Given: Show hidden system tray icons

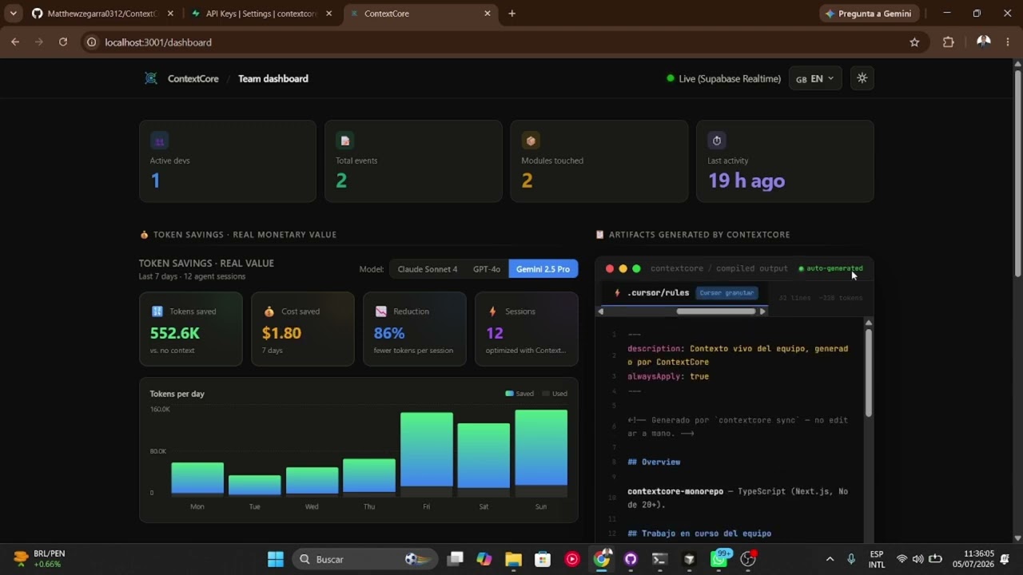Looking at the screenshot, I should (830, 559).
